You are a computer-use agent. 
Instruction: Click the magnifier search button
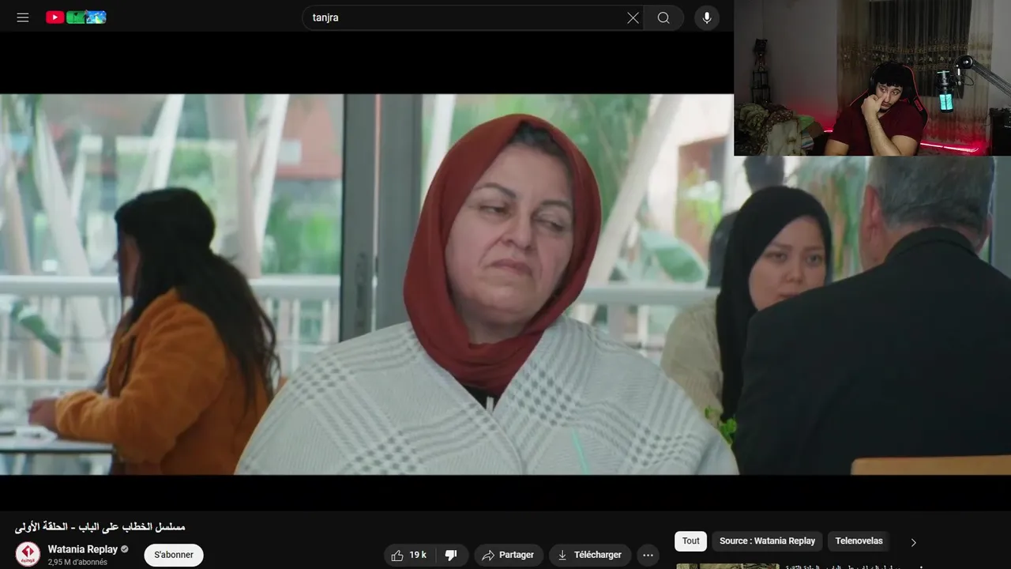tap(663, 17)
